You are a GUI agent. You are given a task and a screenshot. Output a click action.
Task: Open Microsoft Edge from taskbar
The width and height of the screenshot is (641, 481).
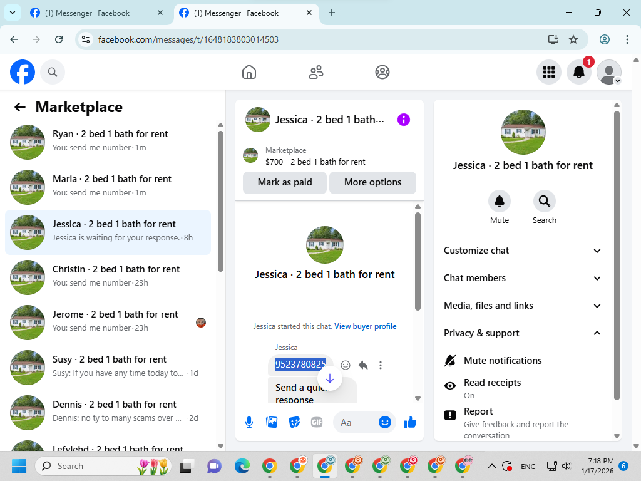(242, 466)
